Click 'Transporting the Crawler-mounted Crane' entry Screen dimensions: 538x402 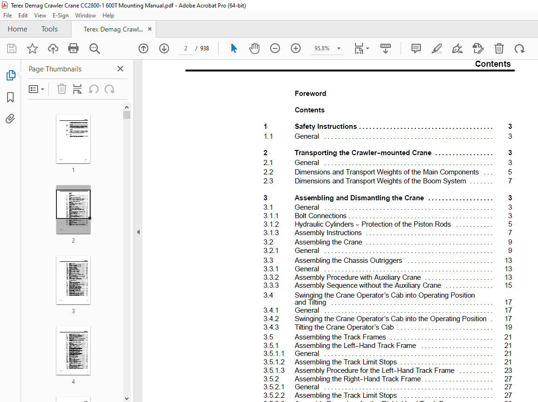[363, 153]
